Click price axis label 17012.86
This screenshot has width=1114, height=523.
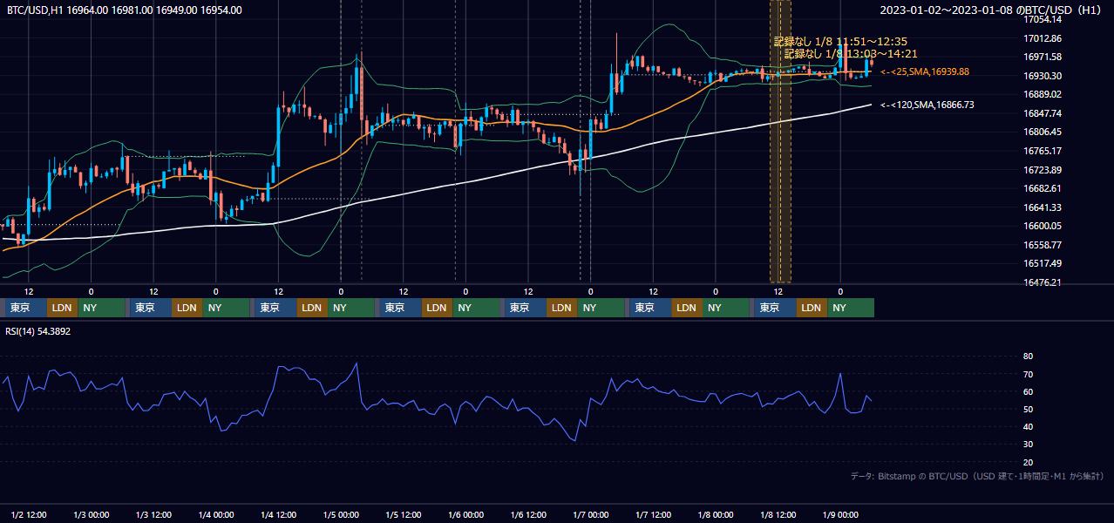click(1042, 38)
